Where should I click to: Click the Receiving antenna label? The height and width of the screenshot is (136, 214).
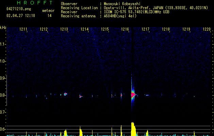[78, 16]
